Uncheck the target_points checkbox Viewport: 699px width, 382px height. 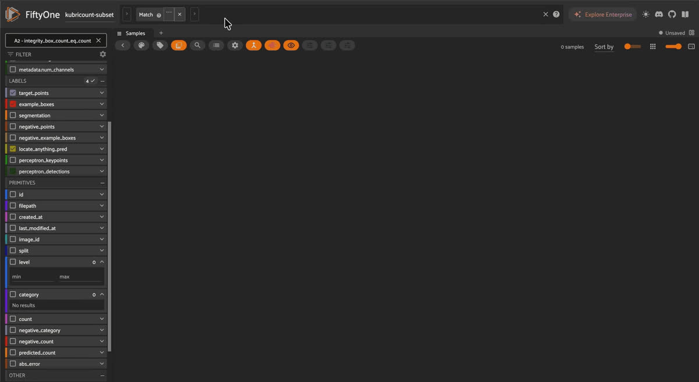point(13,93)
